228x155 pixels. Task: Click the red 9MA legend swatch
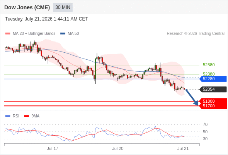[26, 116]
